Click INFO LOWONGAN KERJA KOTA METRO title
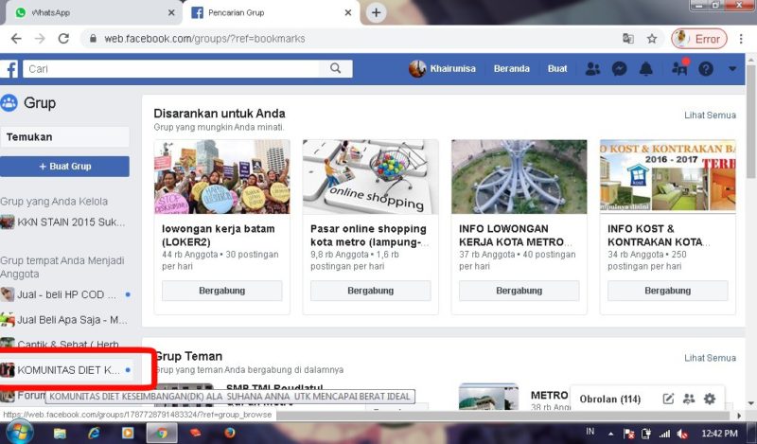 [x=515, y=236]
